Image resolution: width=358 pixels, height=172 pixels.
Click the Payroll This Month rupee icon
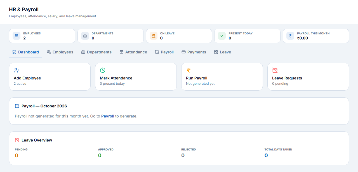pos(290,36)
